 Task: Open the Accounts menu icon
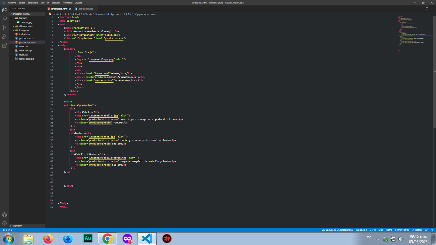click(4, 215)
